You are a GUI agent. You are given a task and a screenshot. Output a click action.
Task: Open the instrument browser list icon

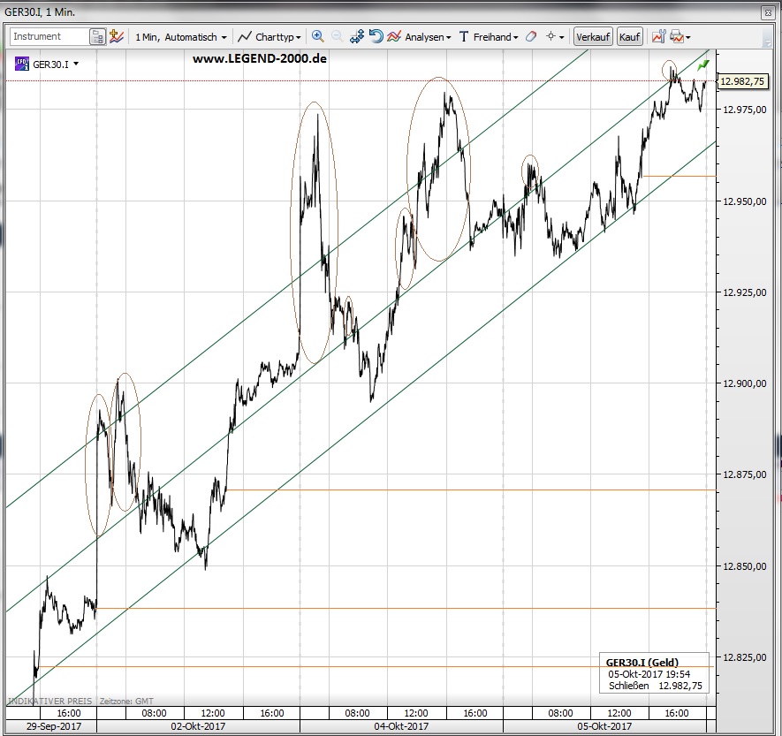click(97, 37)
